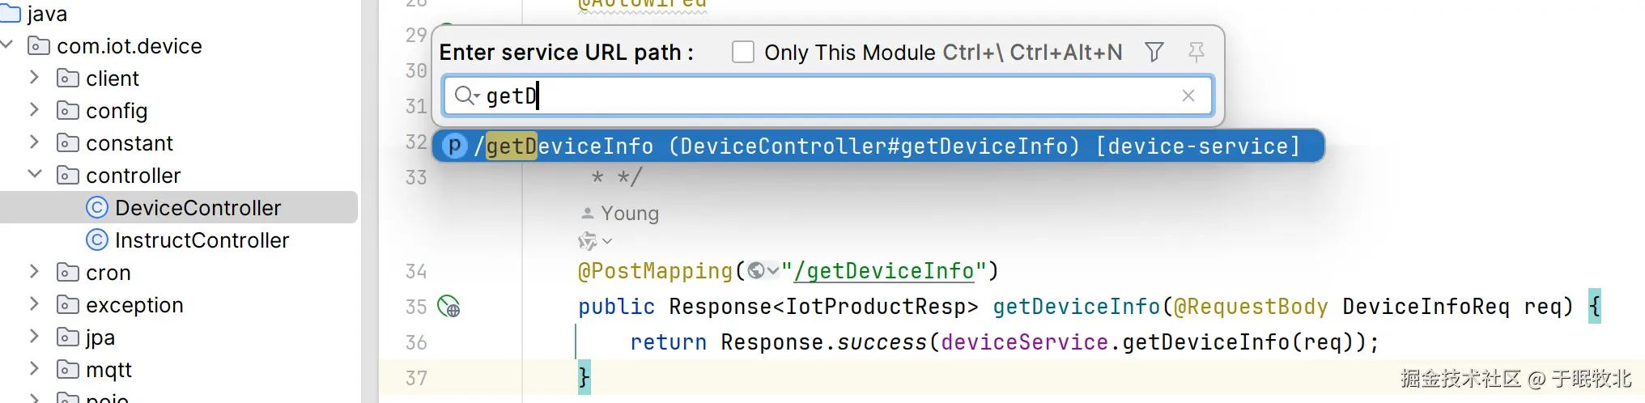Click the InstructController class icon in the tree
This screenshot has width=1645, height=403.
[96, 240]
